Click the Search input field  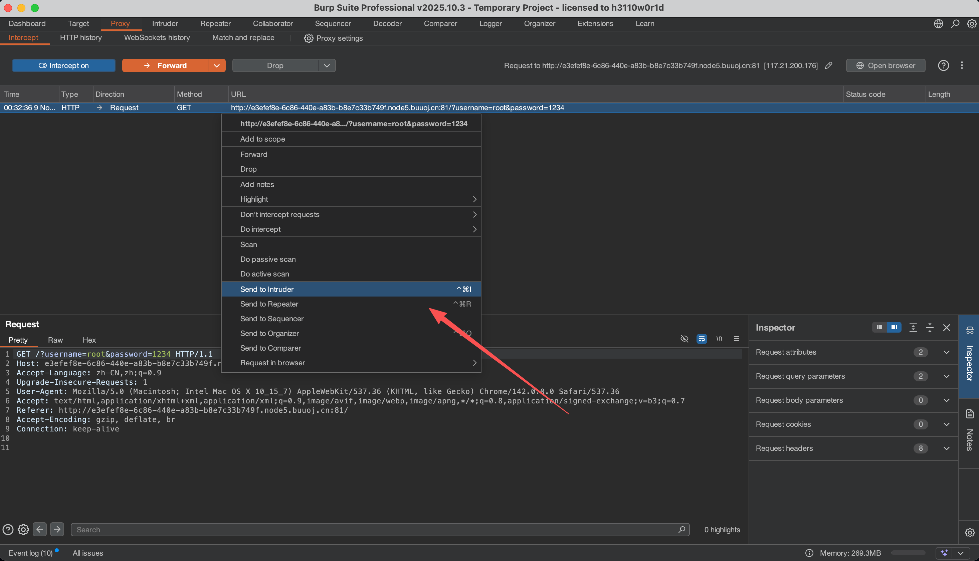coord(376,529)
